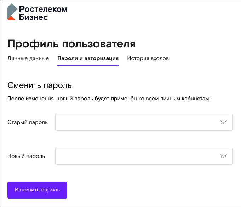Toggle visibility of Новый пароль
Screen dimensions: 241x207
coord(224,156)
